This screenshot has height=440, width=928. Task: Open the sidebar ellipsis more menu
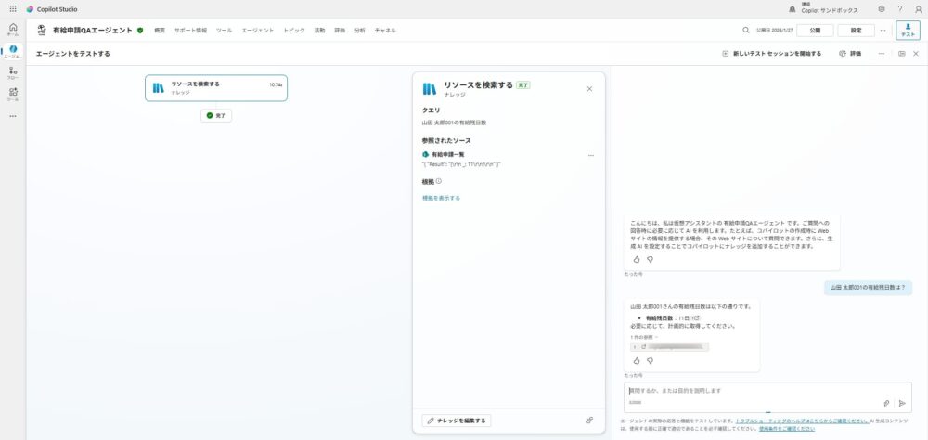point(13,116)
